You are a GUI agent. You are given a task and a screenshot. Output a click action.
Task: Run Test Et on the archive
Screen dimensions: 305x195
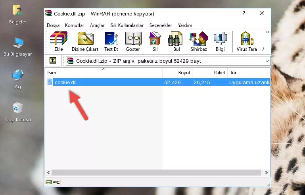pos(111,41)
